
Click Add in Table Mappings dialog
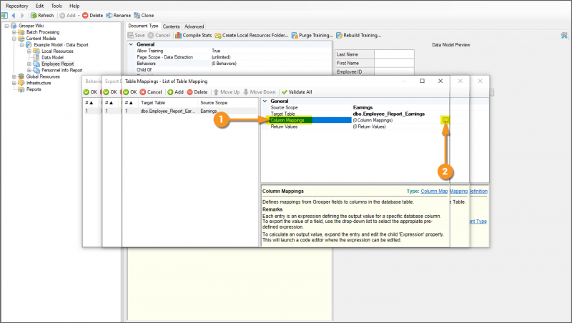pos(175,92)
